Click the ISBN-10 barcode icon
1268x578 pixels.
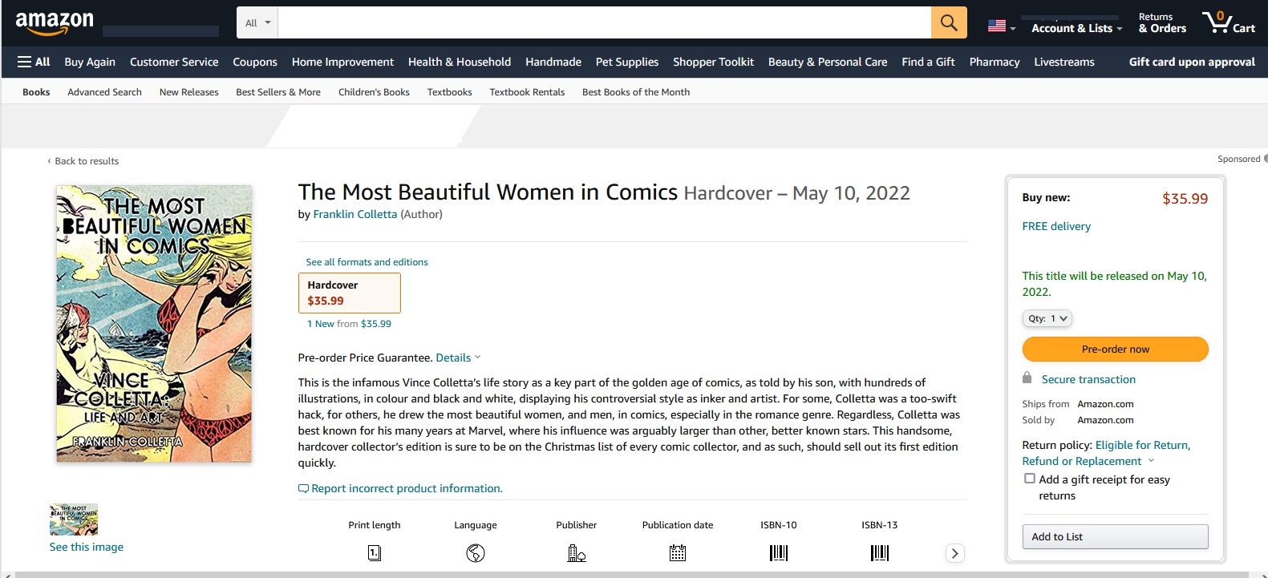tap(779, 552)
